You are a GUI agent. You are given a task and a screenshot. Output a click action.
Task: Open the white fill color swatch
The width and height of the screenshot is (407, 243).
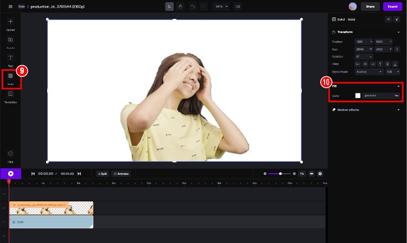358,96
